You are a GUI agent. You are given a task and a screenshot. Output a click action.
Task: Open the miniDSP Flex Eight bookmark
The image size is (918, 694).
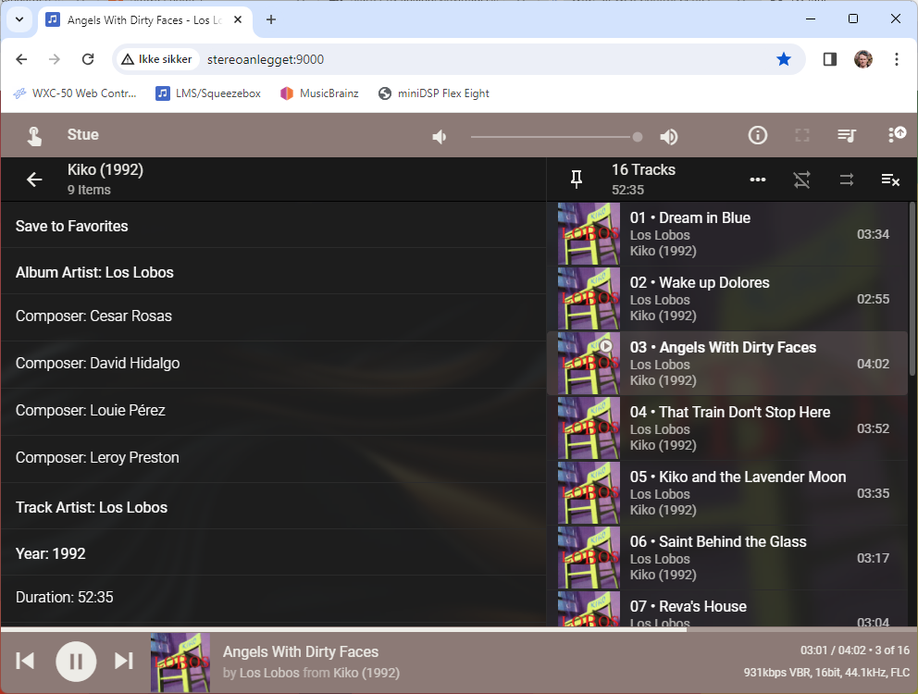(434, 93)
